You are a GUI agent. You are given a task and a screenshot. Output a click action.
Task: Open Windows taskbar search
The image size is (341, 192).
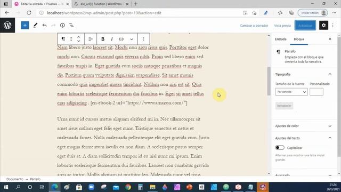pyautogui.click(x=18, y=187)
